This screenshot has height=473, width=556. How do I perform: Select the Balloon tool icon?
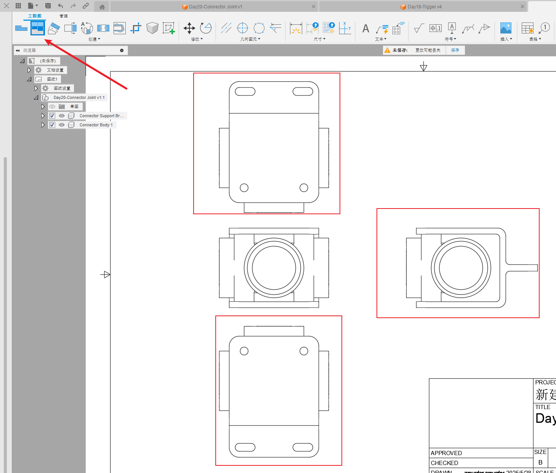(x=544, y=28)
